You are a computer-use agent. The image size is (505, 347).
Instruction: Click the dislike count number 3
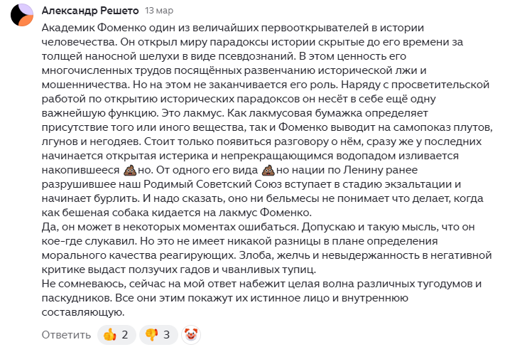coord(166,335)
